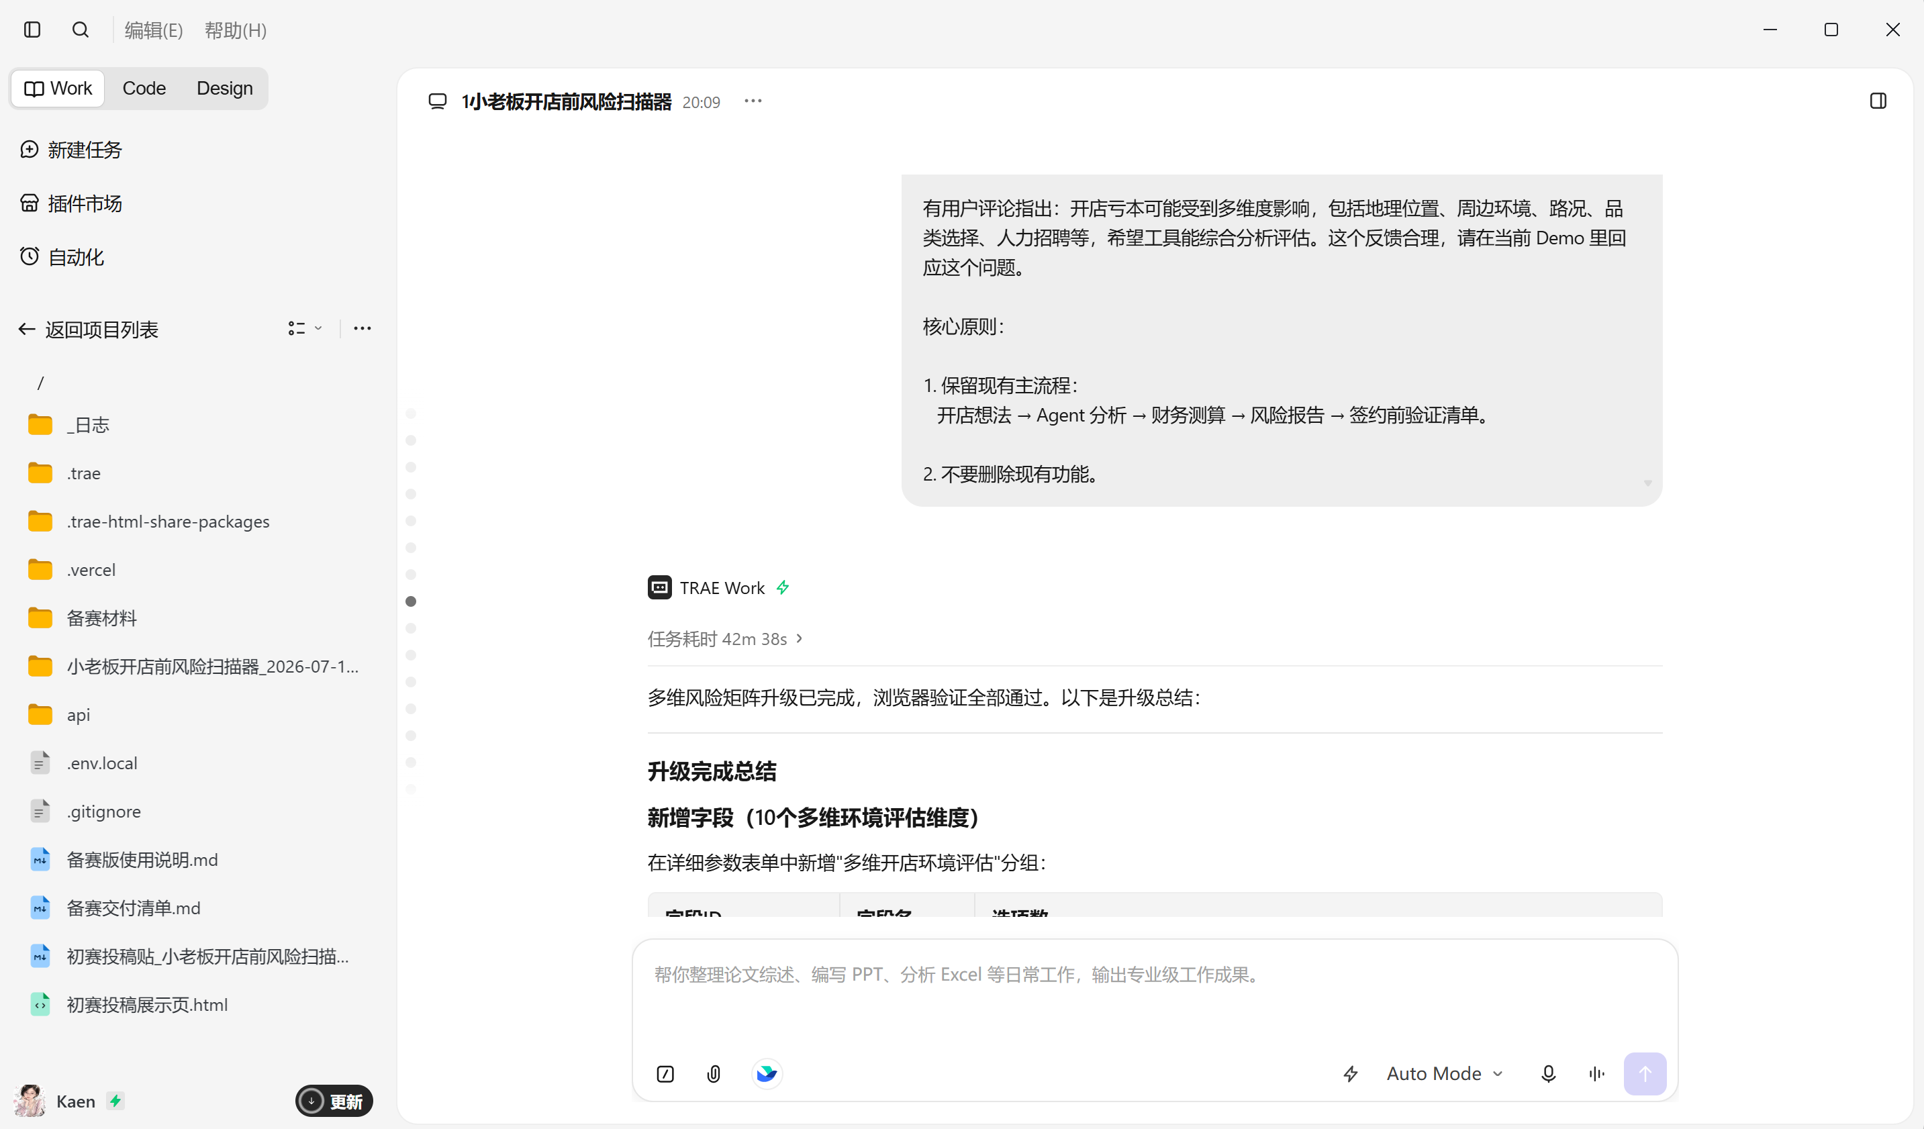This screenshot has width=1924, height=1129.
Task: Maximize the application window
Action: 1831,30
